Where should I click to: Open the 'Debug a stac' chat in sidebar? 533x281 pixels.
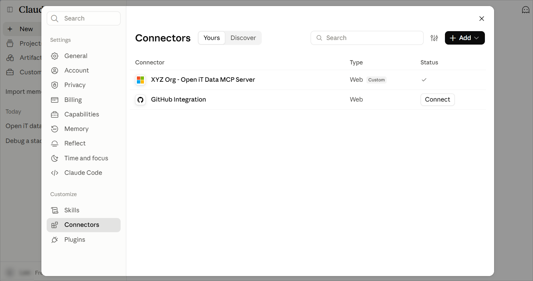[x=23, y=141]
